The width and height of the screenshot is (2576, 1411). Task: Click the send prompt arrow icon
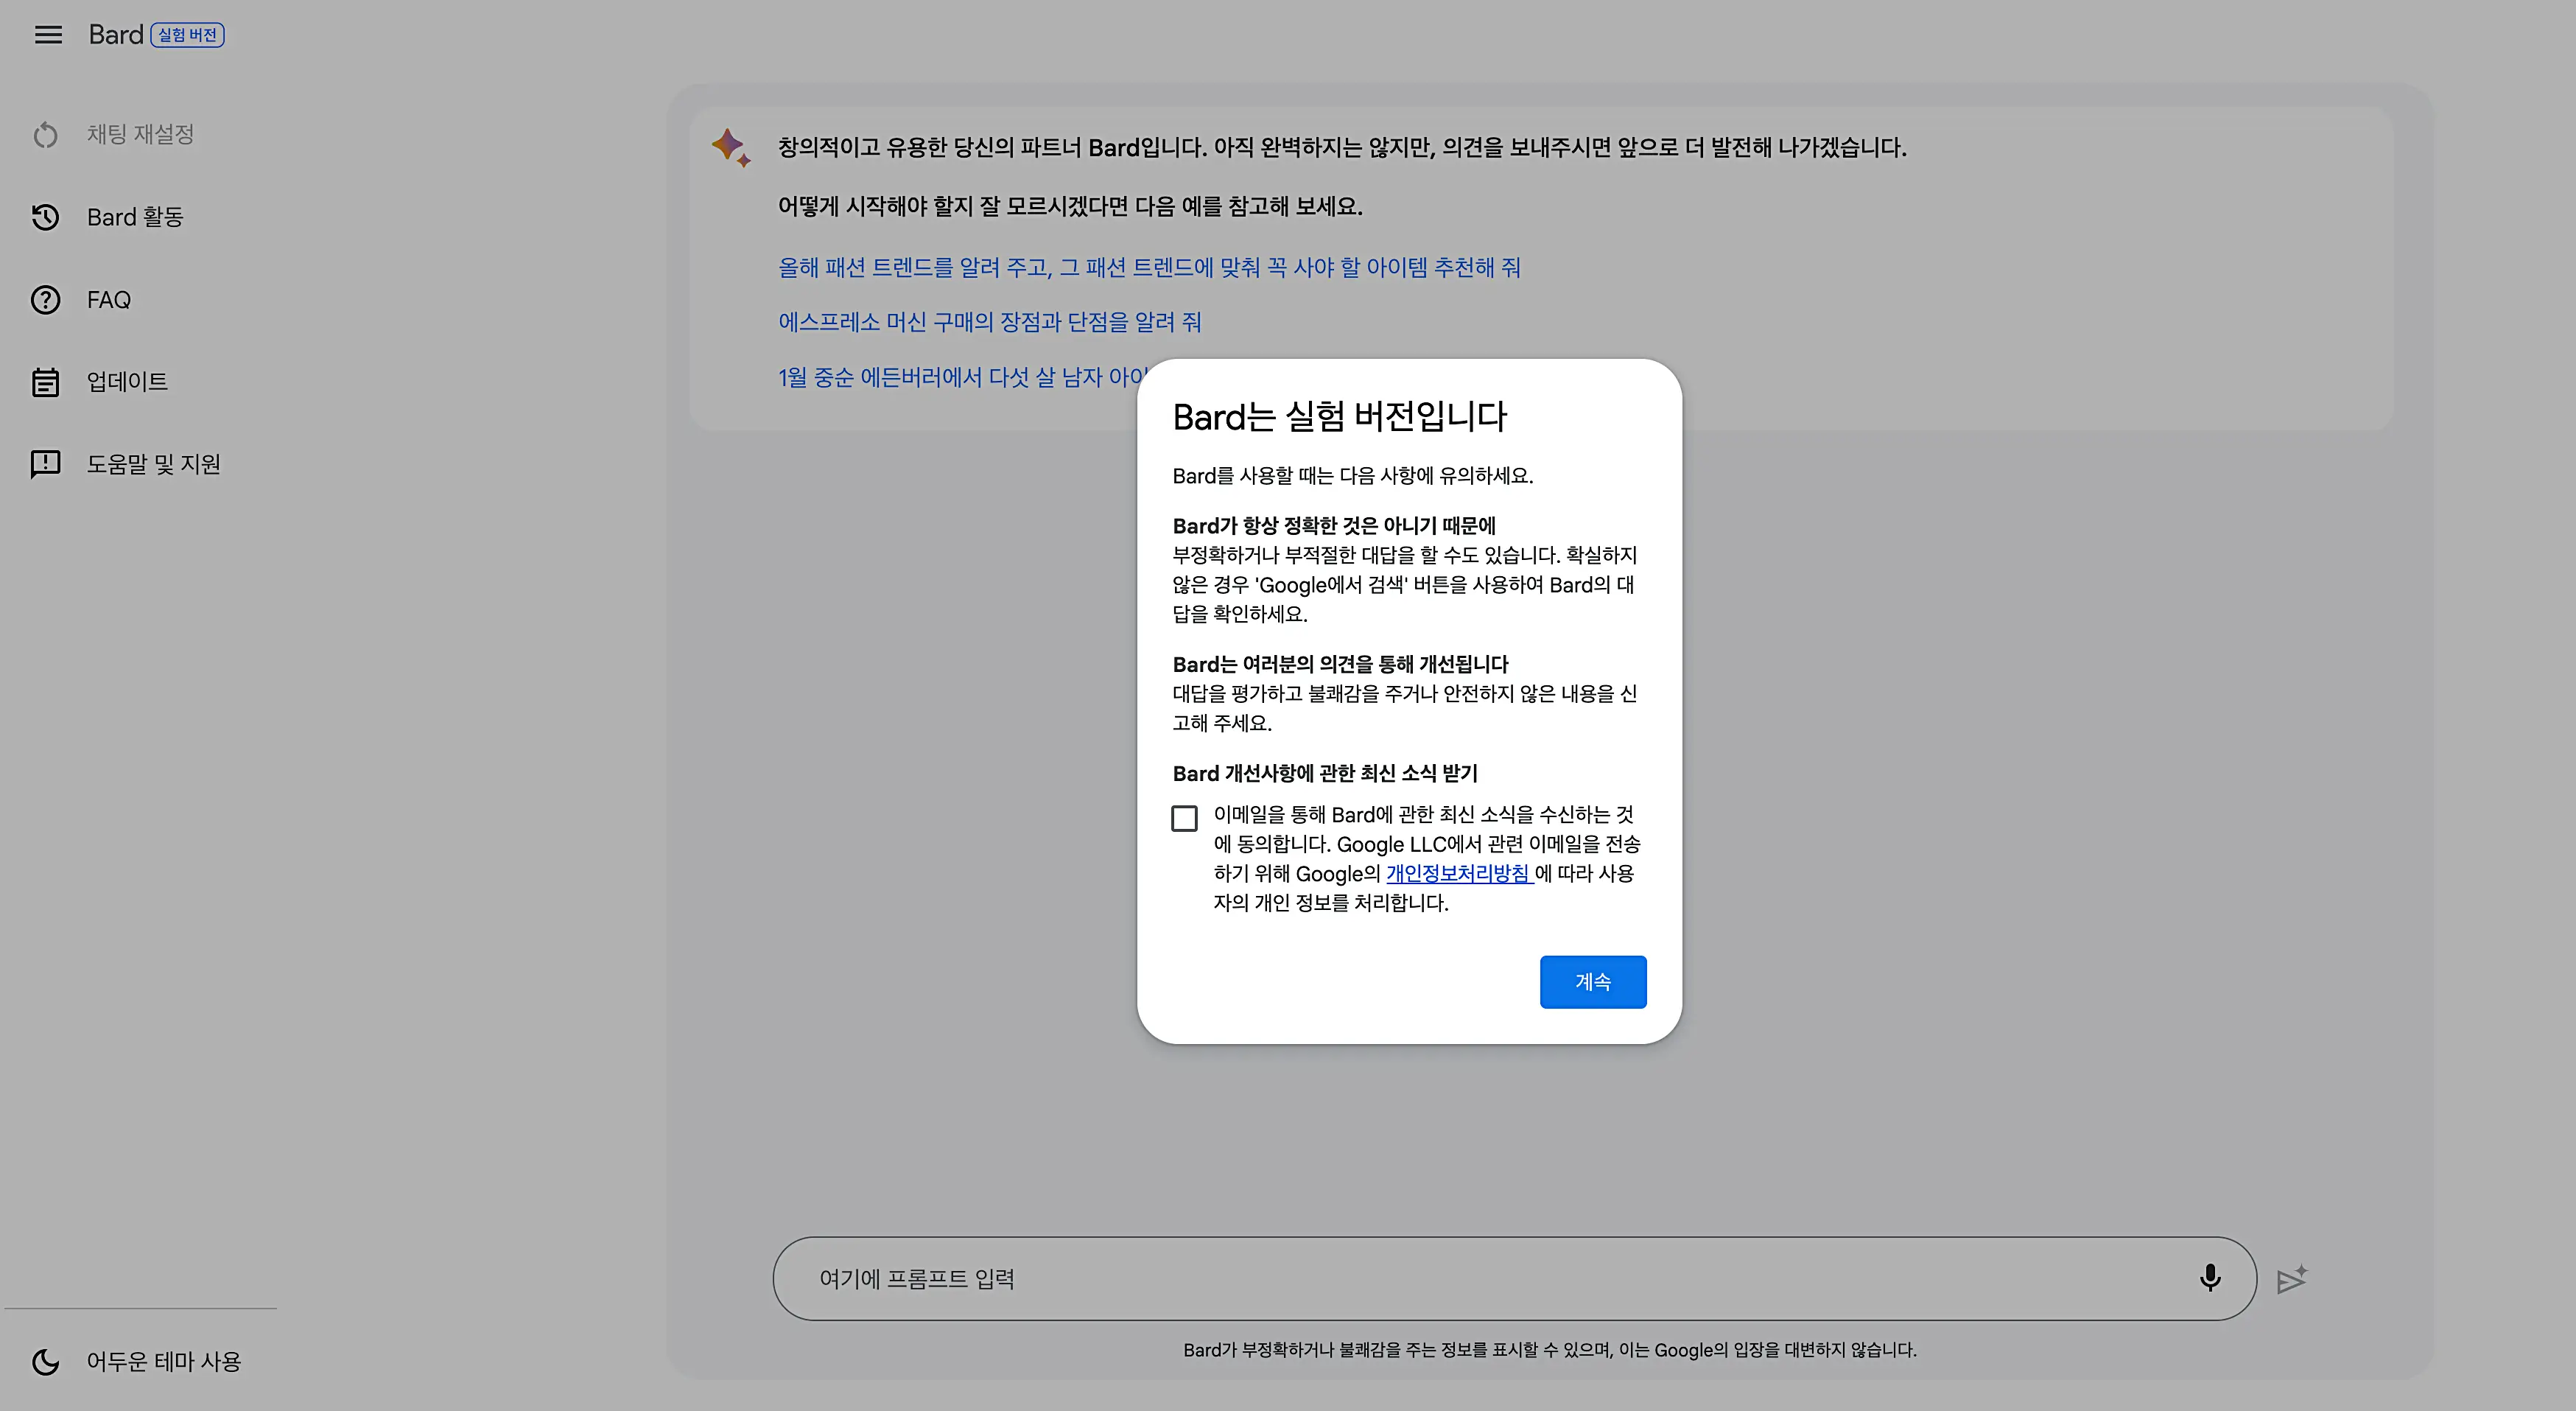coord(2291,1279)
